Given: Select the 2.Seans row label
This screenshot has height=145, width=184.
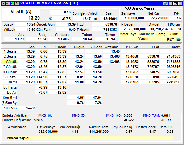Looking at the screenshot, I should (x=10, y=56).
